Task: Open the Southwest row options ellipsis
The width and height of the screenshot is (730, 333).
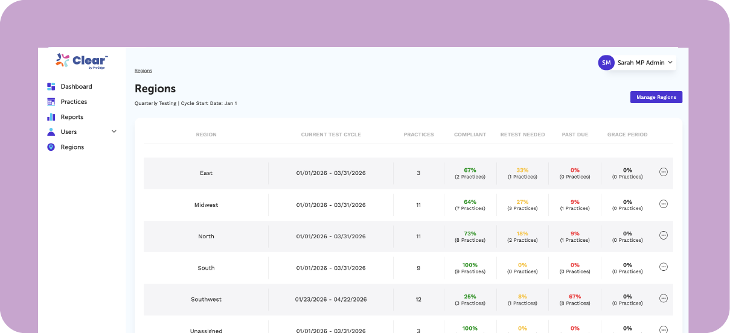Action: pyautogui.click(x=664, y=298)
